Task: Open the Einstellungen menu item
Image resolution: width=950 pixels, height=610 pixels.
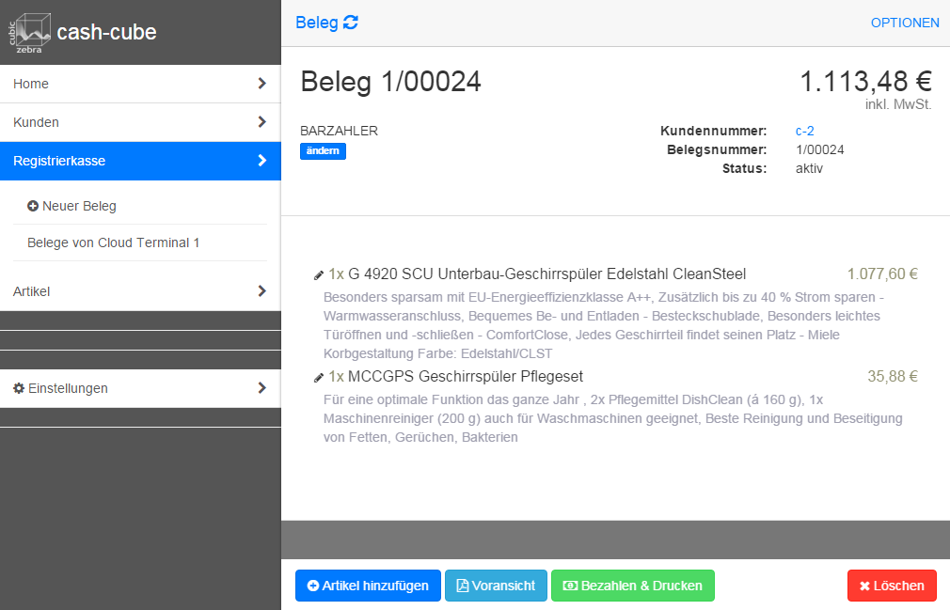Action: click(x=68, y=388)
